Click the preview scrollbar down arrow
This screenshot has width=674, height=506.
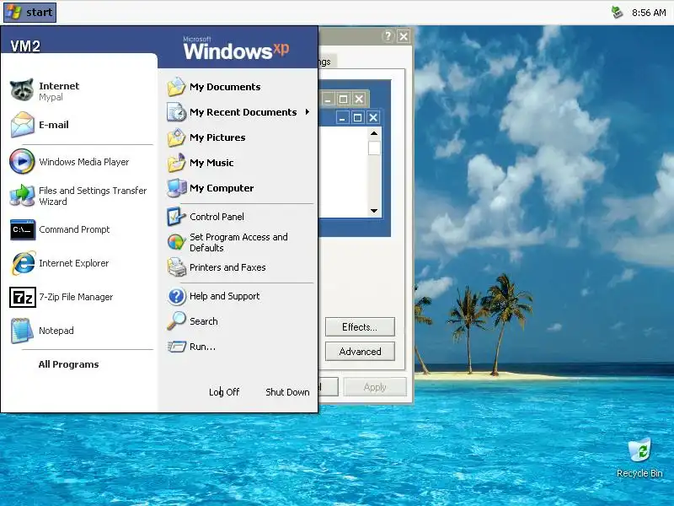point(374,210)
